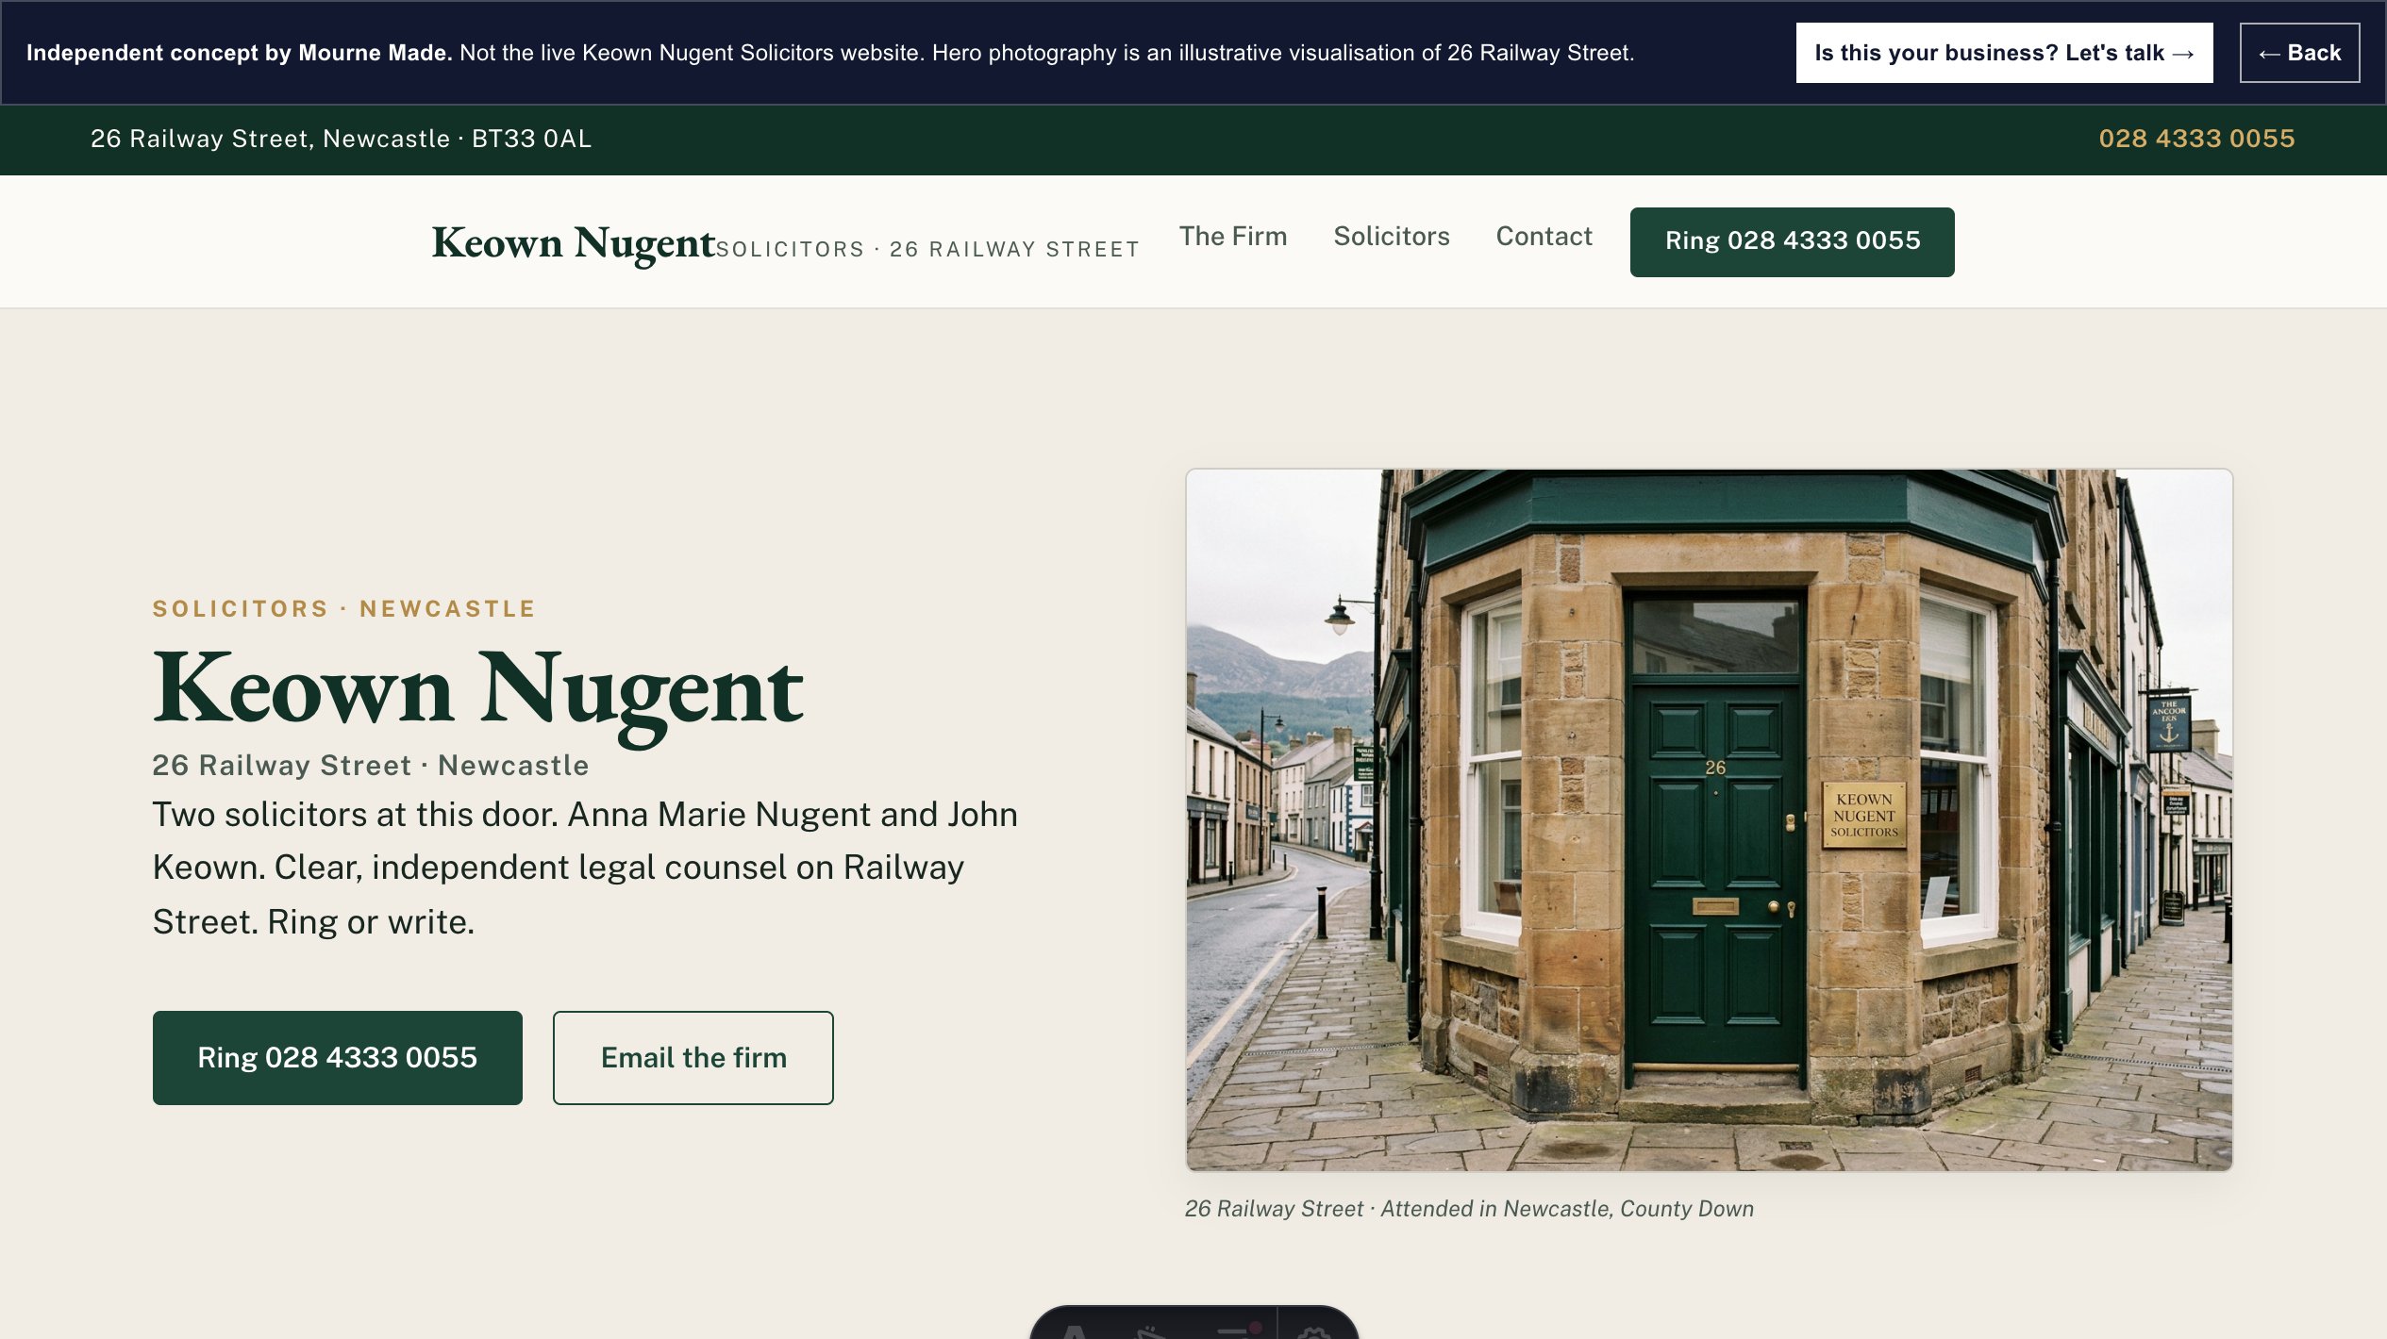Go back using the Back button
The image size is (2387, 1339).
(x=2299, y=53)
